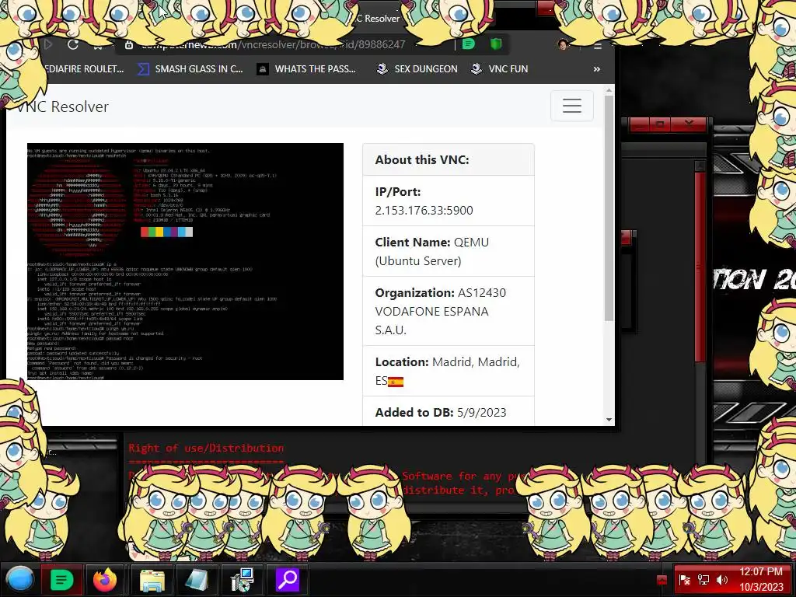Click the Added to DB 5/9/2023 text

(441, 412)
